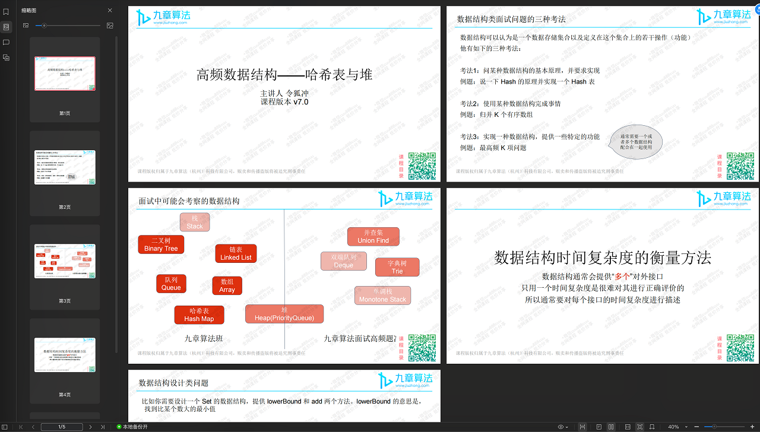Viewport: 760px width, 432px height.
Task: Open the bookmark panel in the sidebar
Action: click(6, 11)
